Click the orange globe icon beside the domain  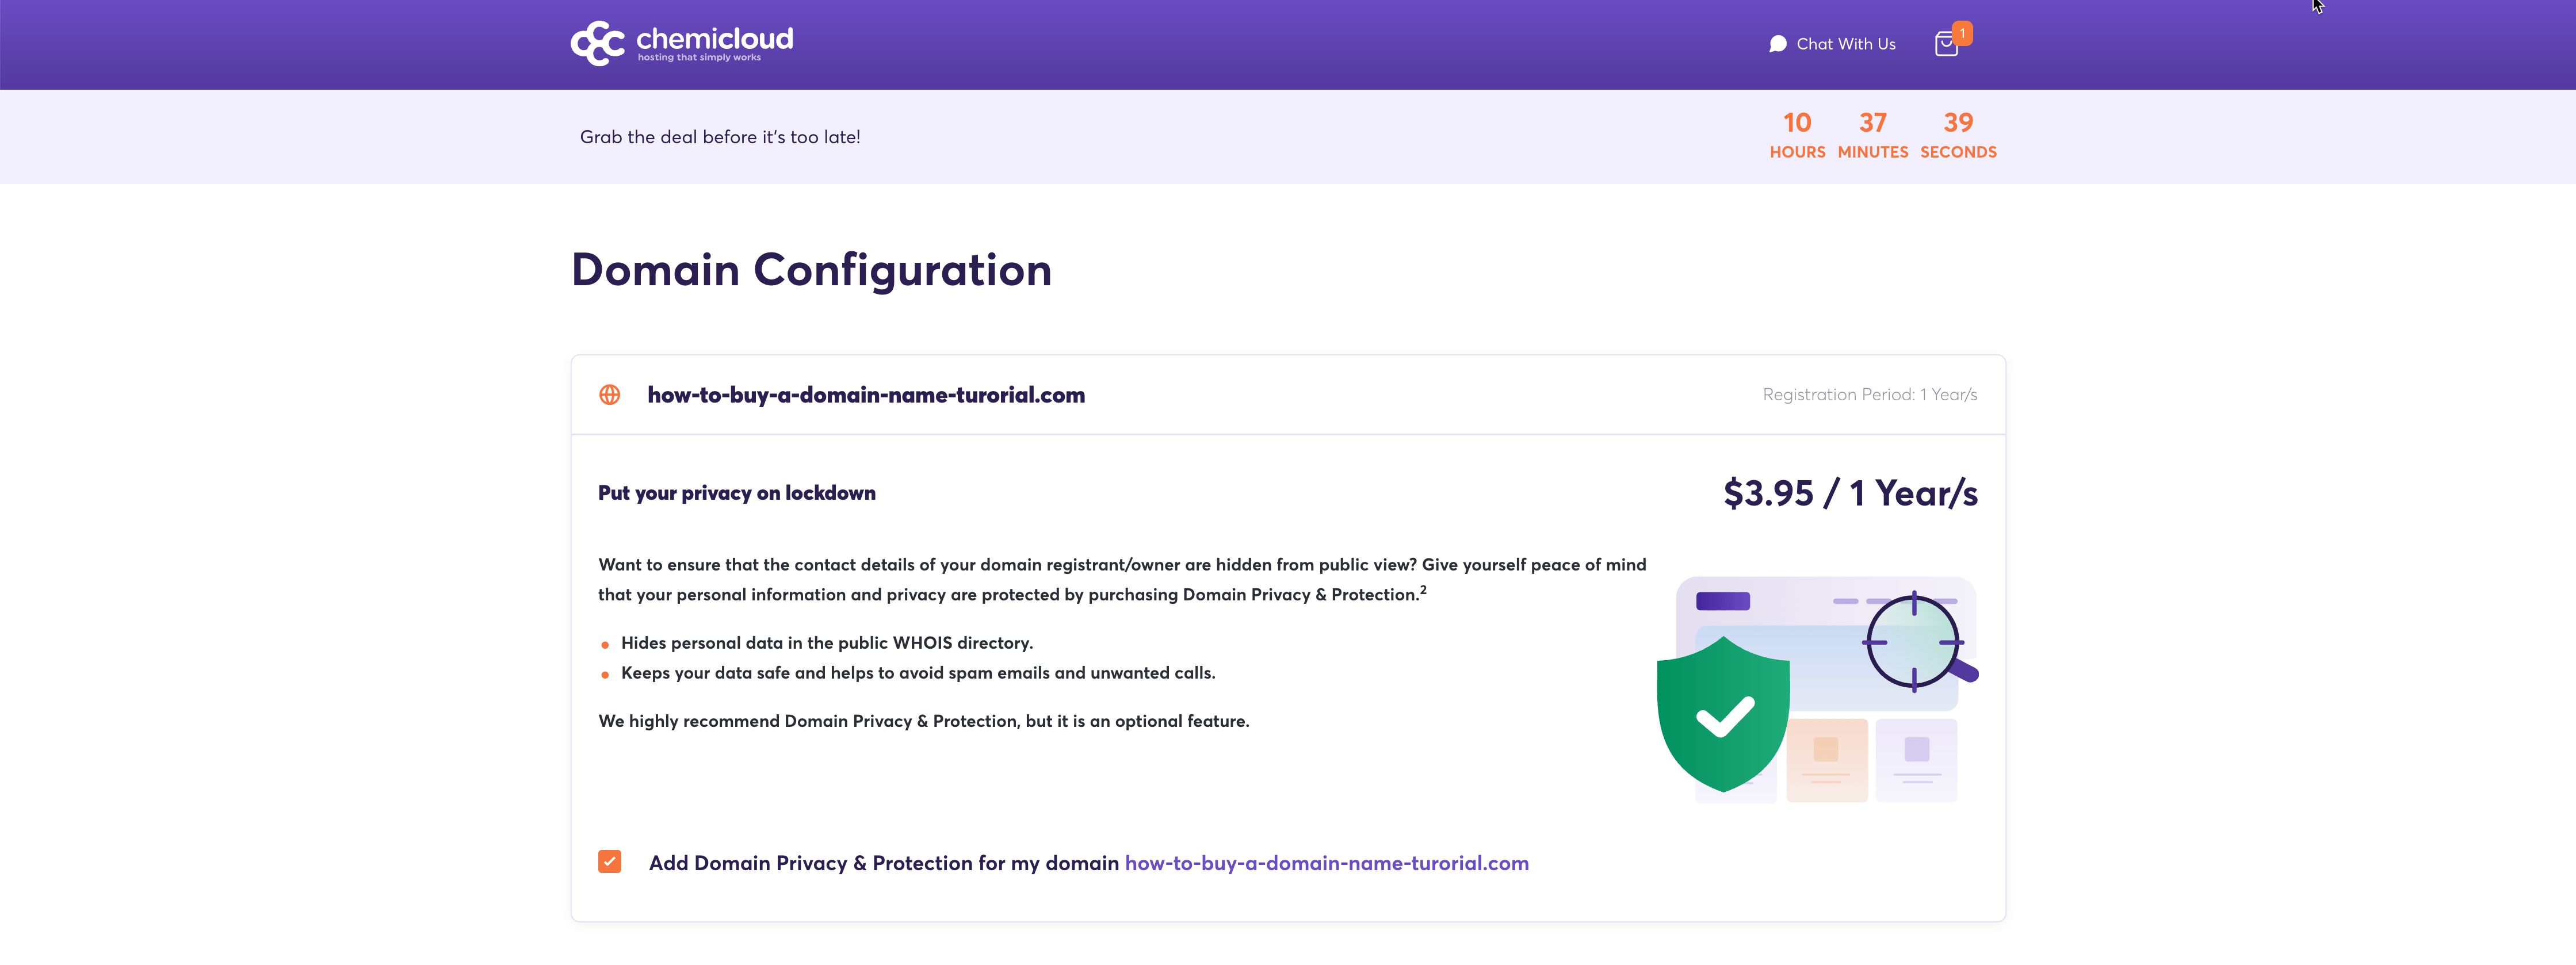(x=610, y=395)
